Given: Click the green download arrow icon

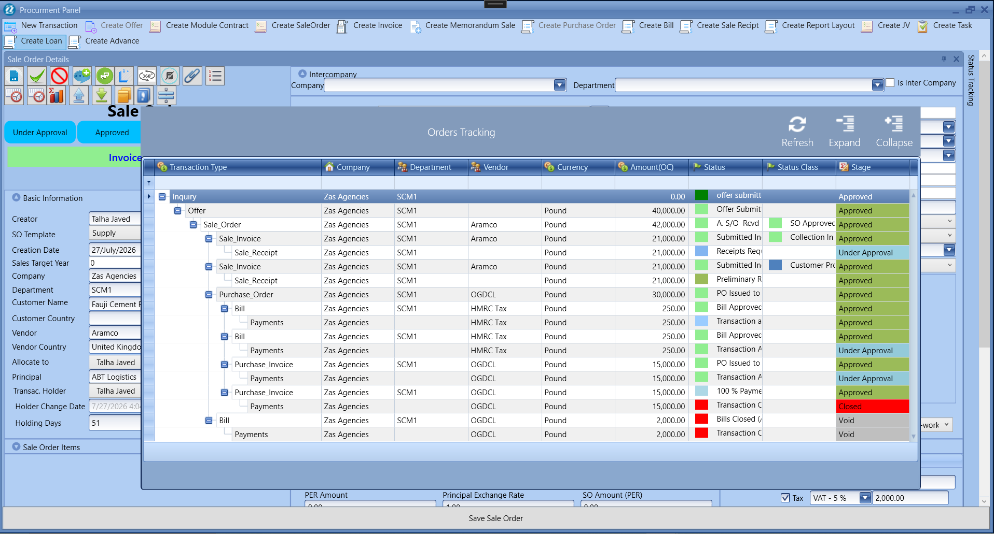Looking at the screenshot, I should coord(102,95).
